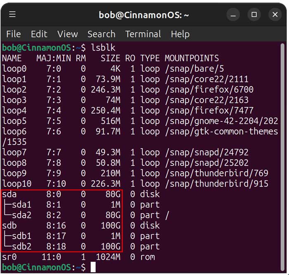This screenshot has height=275, width=289.
Task: Click the terminal cursor at bottom prompt
Action: click(x=93, y=267)
